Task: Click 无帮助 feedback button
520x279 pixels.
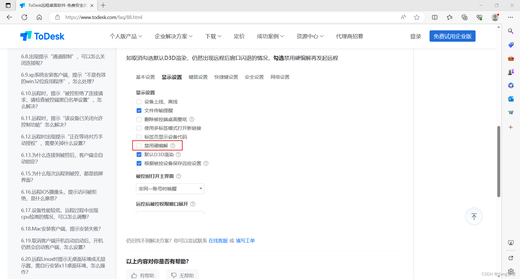Action: click(182, 275)
